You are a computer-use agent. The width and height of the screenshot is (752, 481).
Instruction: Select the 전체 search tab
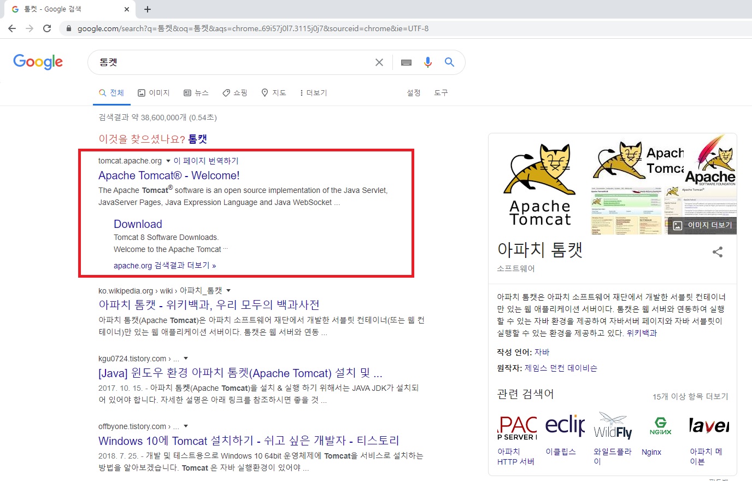pyautogui.click(x=111, y=93)
